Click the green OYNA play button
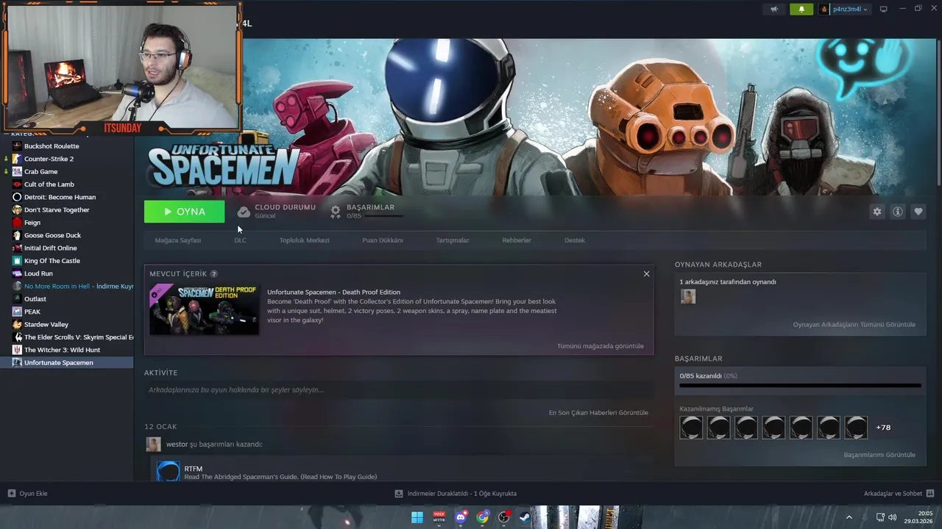 tap(185, 212)
